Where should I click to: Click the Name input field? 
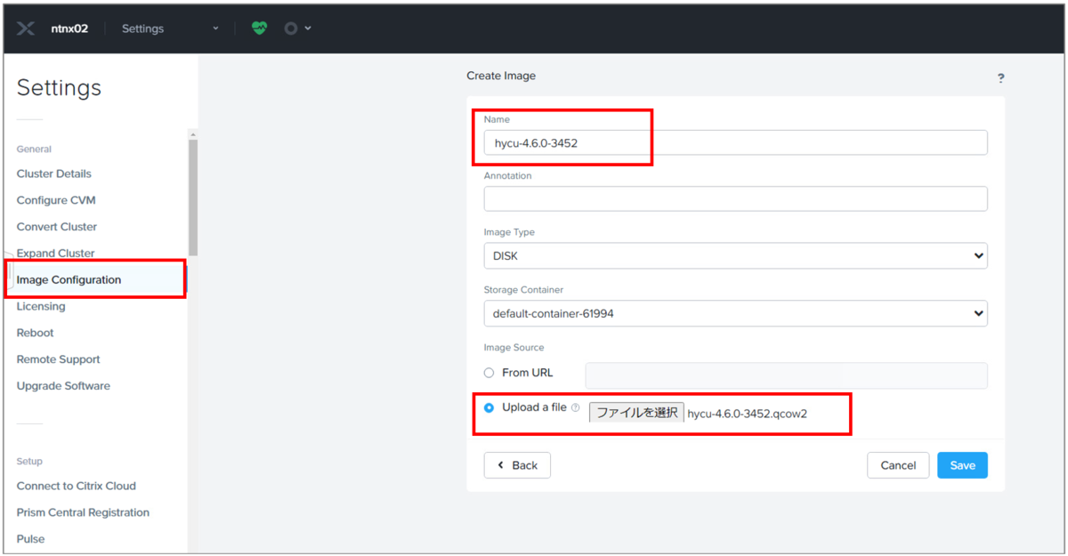[735, 142]
